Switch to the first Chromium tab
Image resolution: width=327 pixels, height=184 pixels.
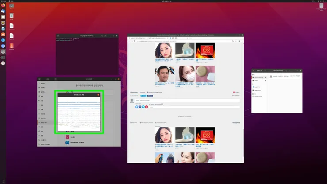[138, 38]
